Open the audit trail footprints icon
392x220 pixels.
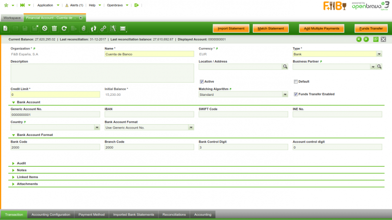click(94, 28)
